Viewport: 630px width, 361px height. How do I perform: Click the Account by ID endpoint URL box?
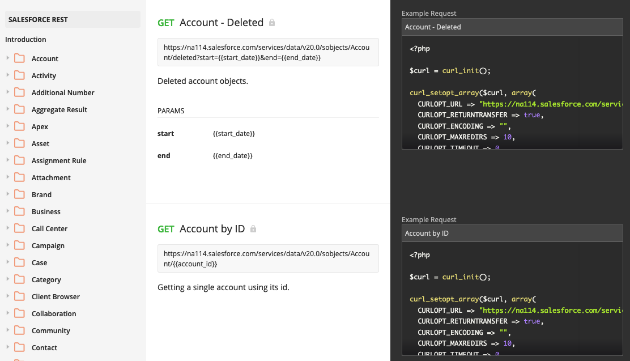pos(268,258)
